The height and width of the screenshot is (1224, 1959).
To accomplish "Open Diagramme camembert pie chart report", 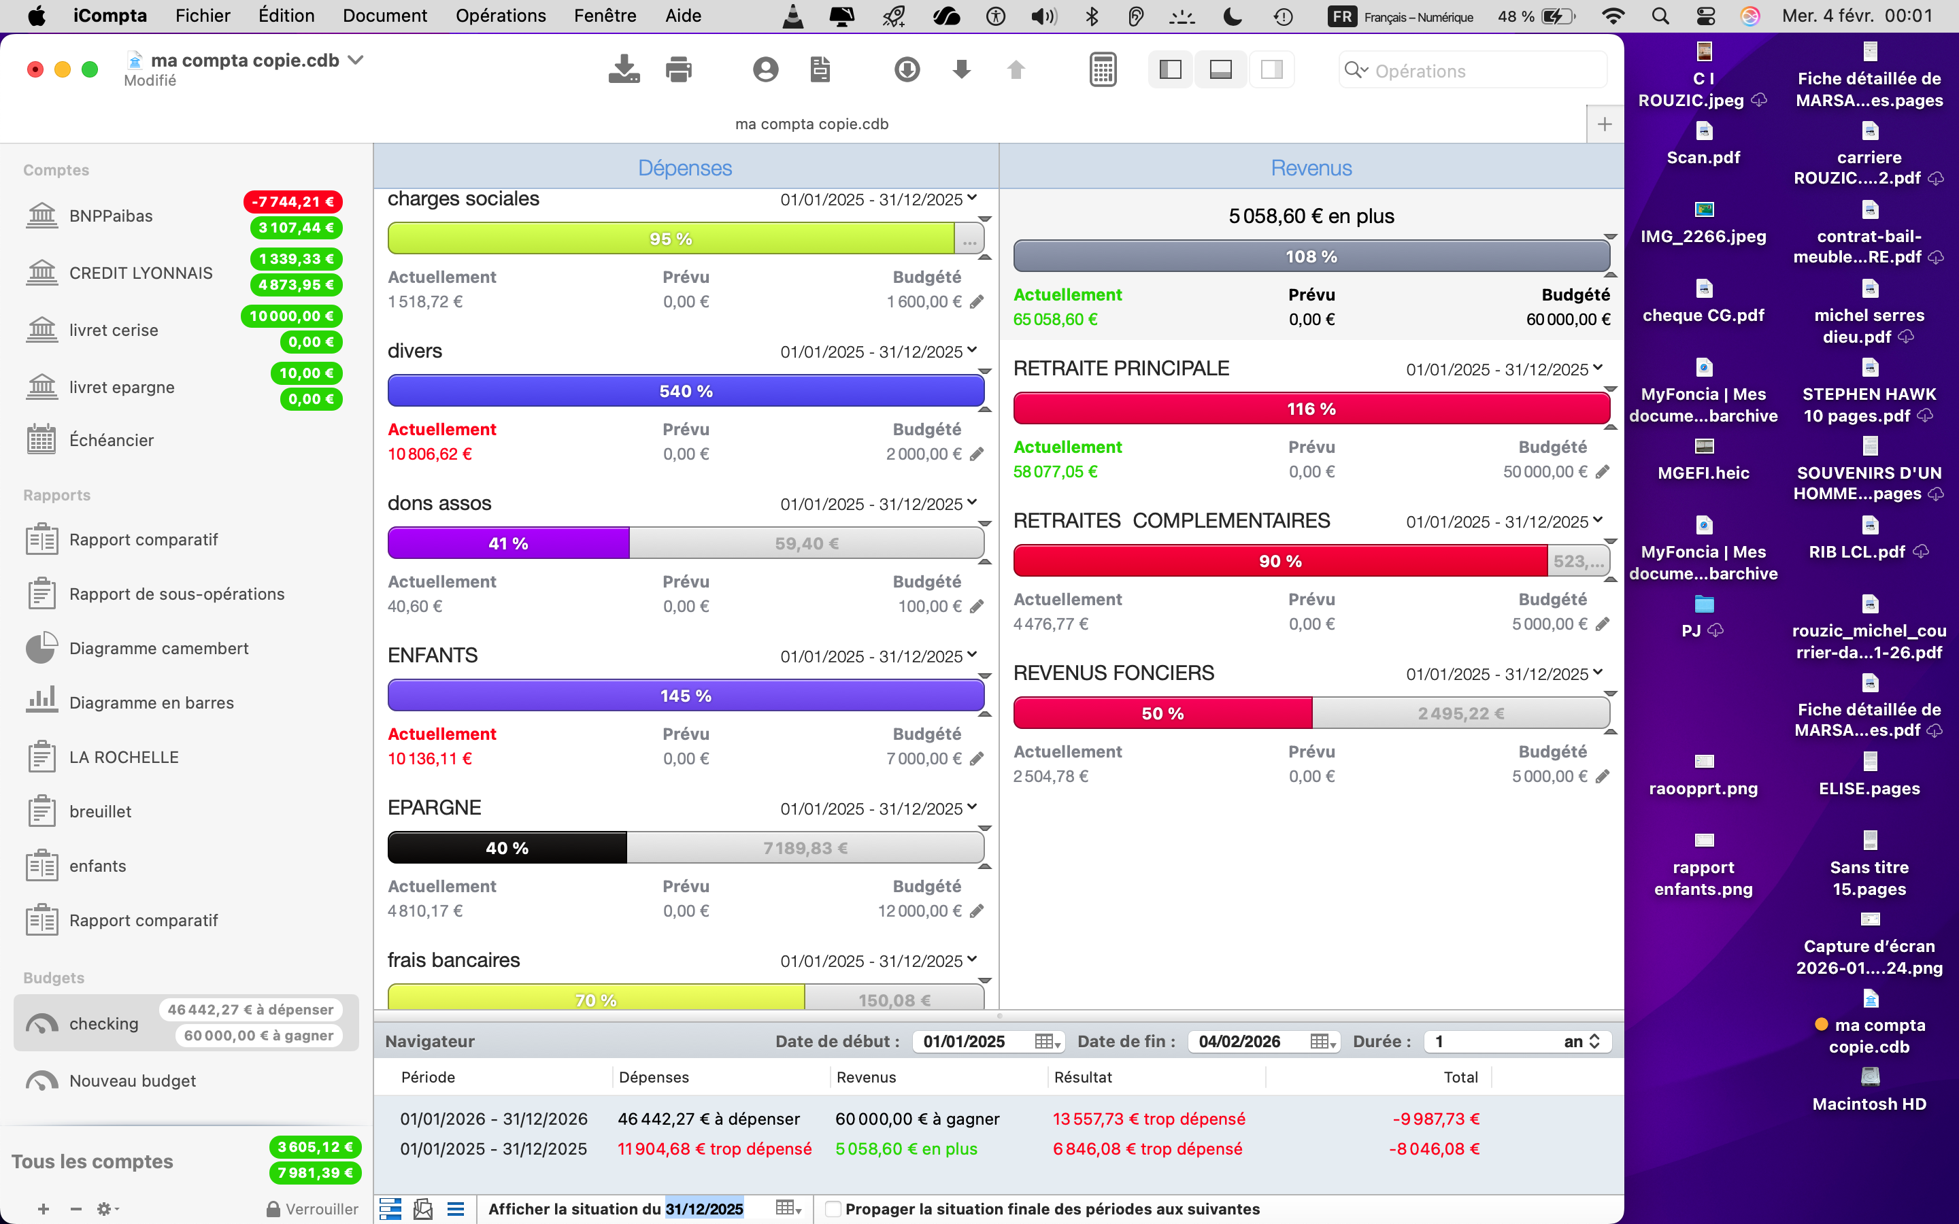I will (x=158, y=649).
